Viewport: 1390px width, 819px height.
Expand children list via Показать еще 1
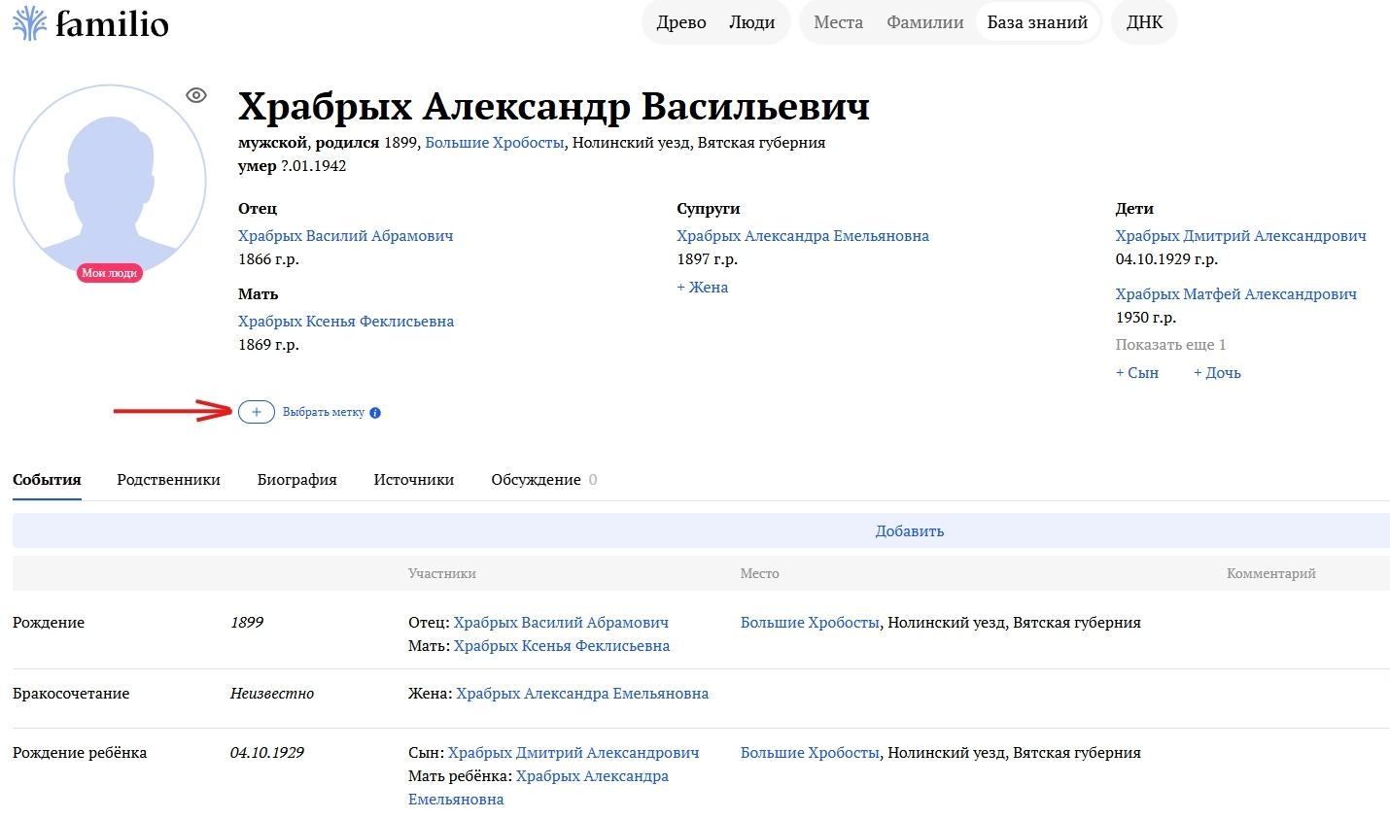click(1170, 345)
